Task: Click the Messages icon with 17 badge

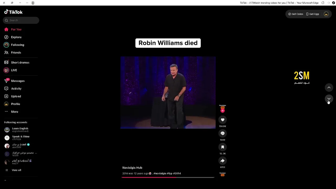Action: click(x=7, y=81)
